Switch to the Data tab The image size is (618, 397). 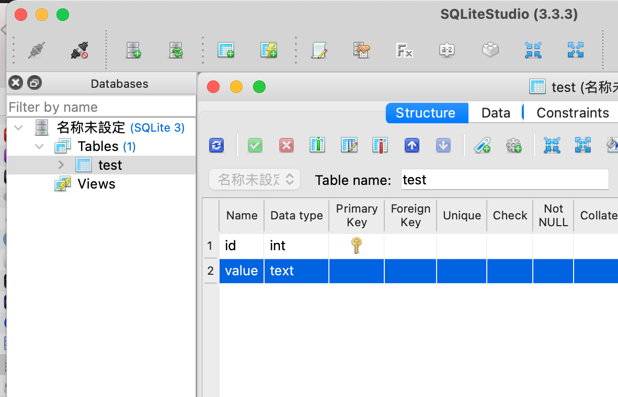(495, 113)
